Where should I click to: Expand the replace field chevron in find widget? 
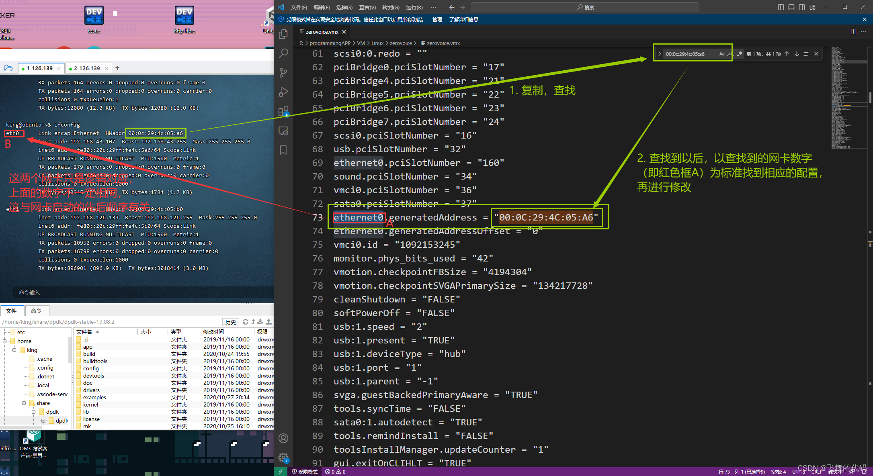[x=660, y=54]
